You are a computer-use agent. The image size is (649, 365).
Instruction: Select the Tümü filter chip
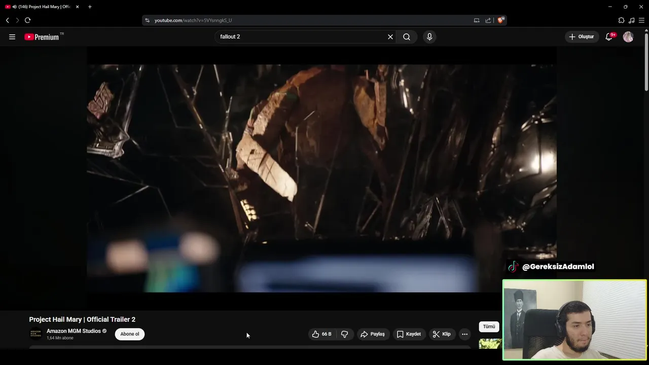coord(489,327)
